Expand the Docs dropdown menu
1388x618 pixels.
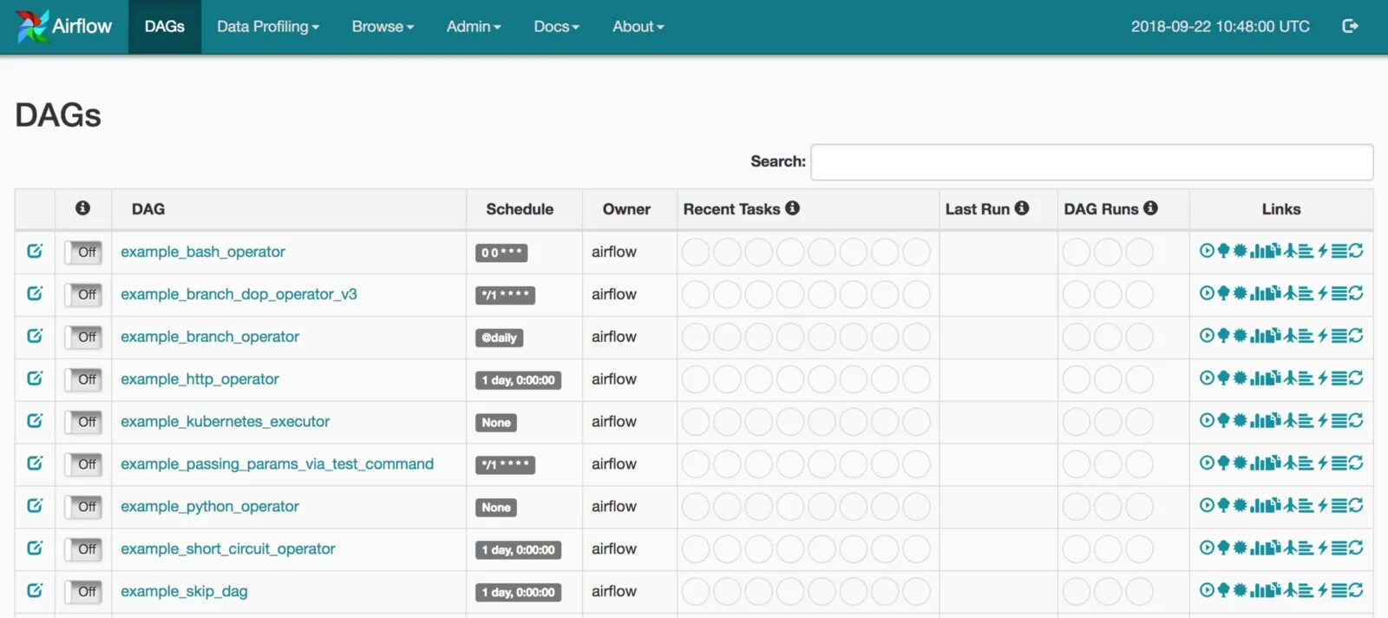(x=556, y=27)
